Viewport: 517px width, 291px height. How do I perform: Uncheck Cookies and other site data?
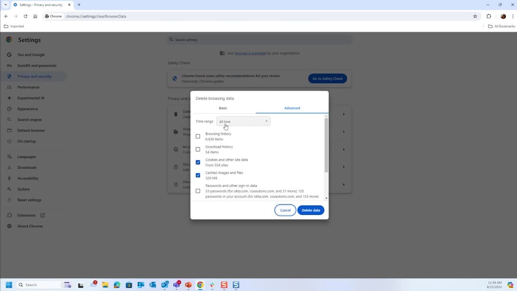click(198, 162)
